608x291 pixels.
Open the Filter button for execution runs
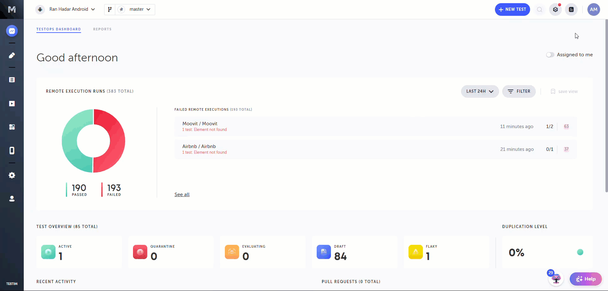(519, 91)
